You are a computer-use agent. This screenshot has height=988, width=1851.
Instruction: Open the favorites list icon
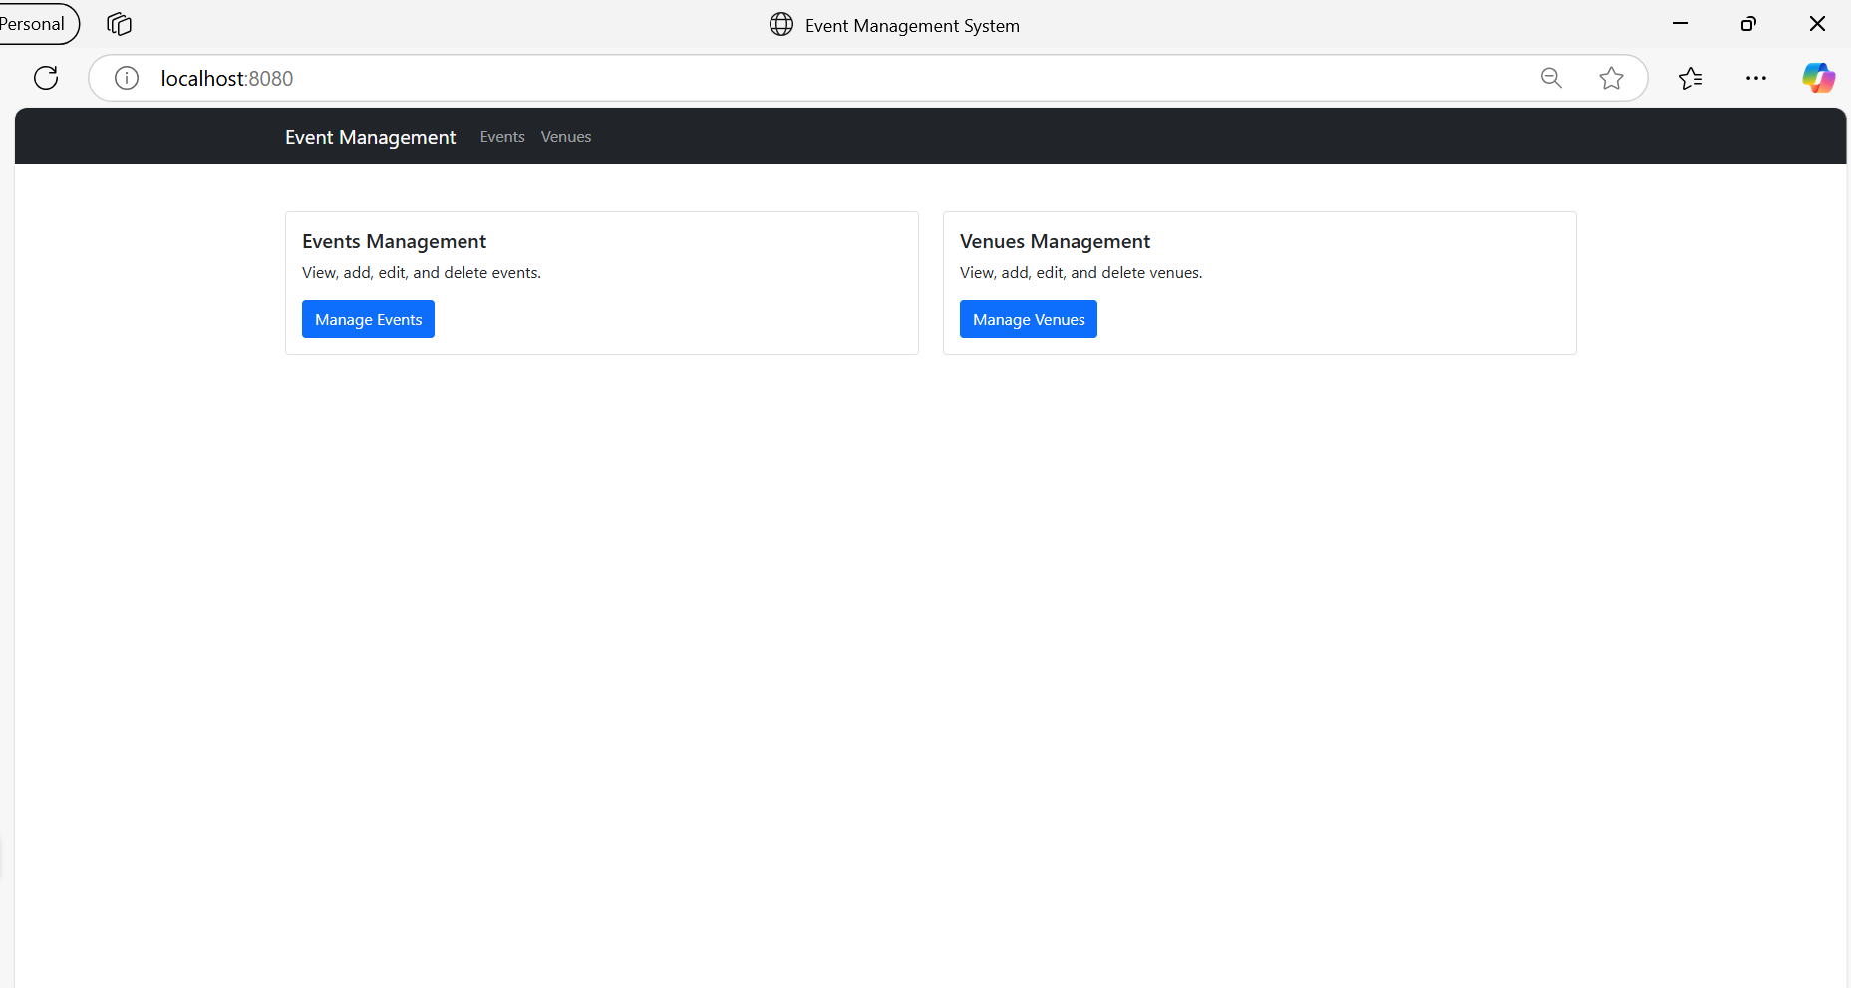[1692, 77]
